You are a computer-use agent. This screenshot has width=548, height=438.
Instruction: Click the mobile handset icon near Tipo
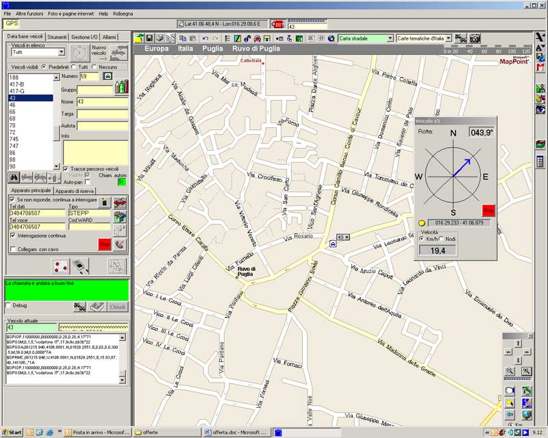pos(104,203)
